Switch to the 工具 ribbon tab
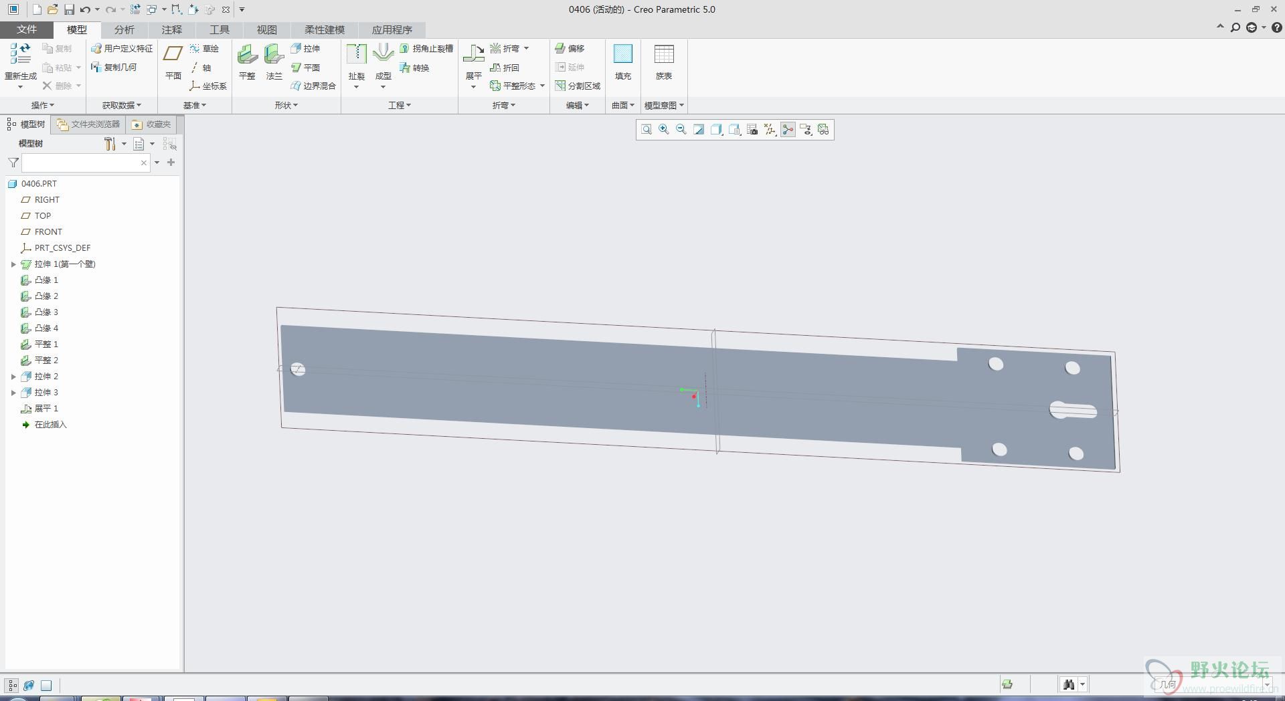Viewport: 1285px width, 701px height. [x=220, y=29]
